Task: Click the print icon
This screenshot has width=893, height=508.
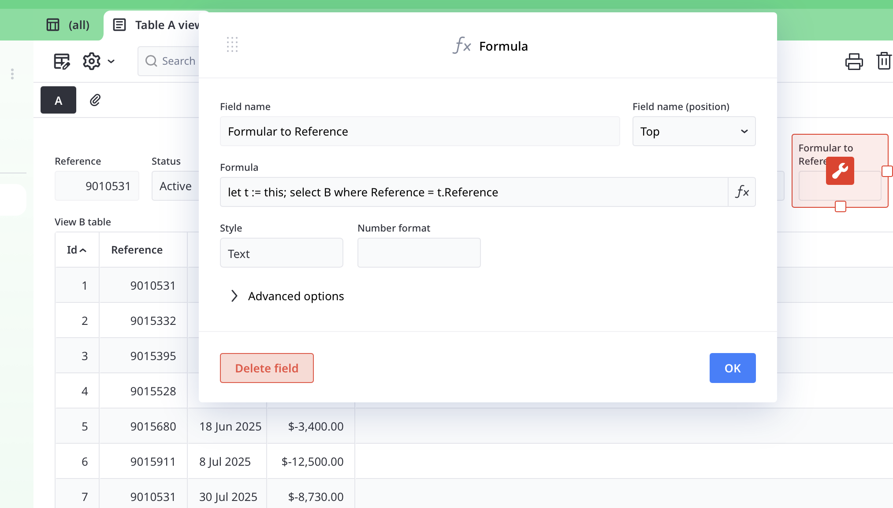Action: pos(854,61)
